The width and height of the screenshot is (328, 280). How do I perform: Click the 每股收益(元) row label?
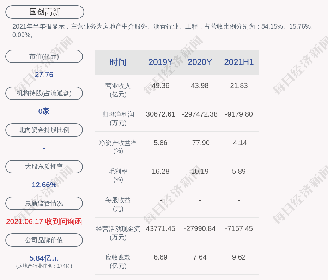[x=118, y=204]
